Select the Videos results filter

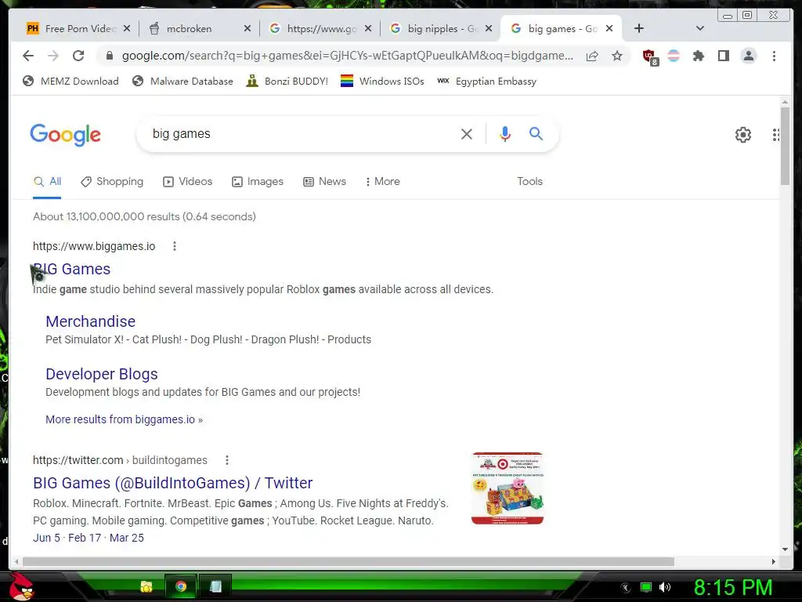tap(187, 182)
